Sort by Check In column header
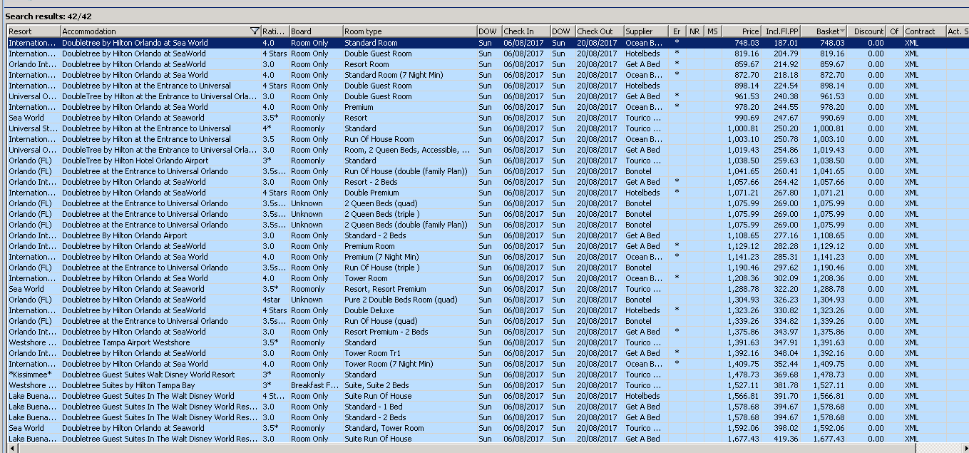Image resolution: width=969 pixels, height=453 pixels. click(x=525, y=31)
